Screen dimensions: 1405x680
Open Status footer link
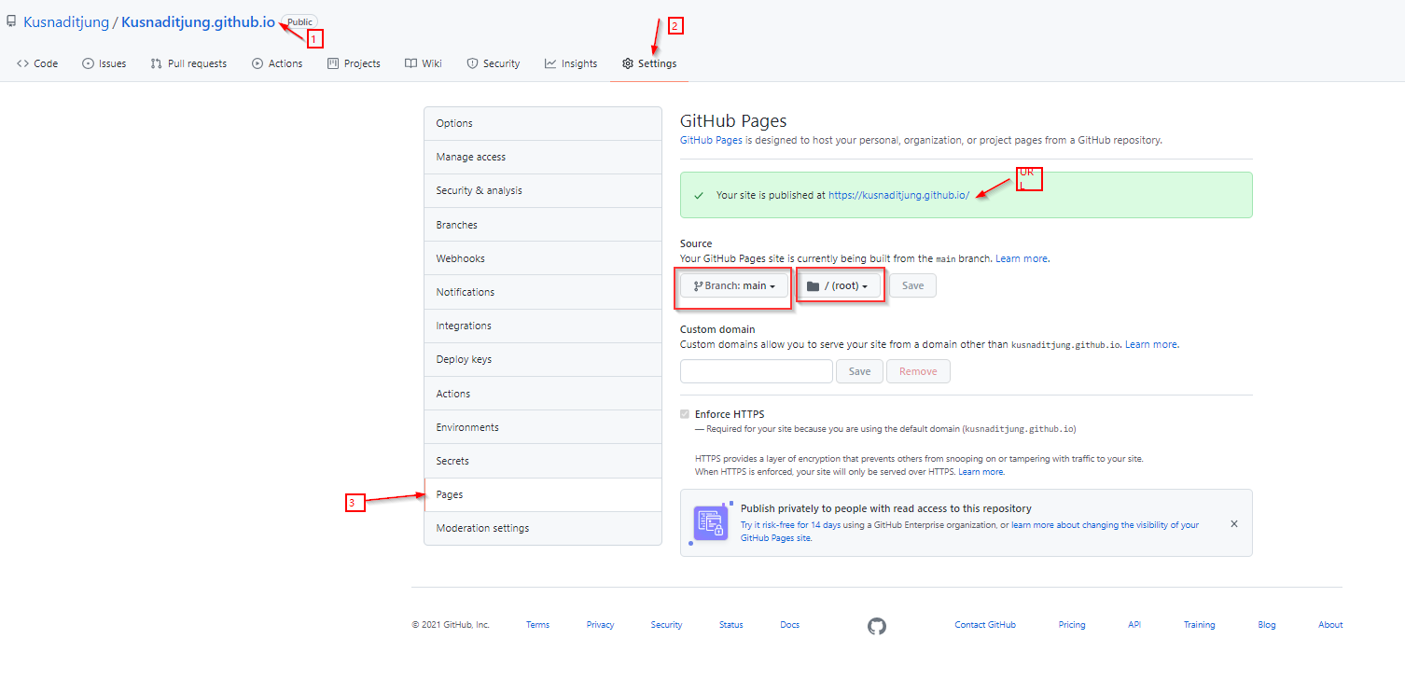point(731,625)
